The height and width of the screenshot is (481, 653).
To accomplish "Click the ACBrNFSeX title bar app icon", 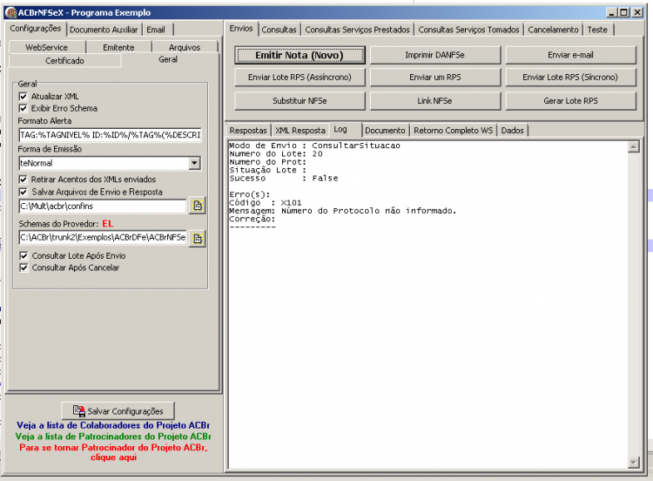I will coord(10,12).
